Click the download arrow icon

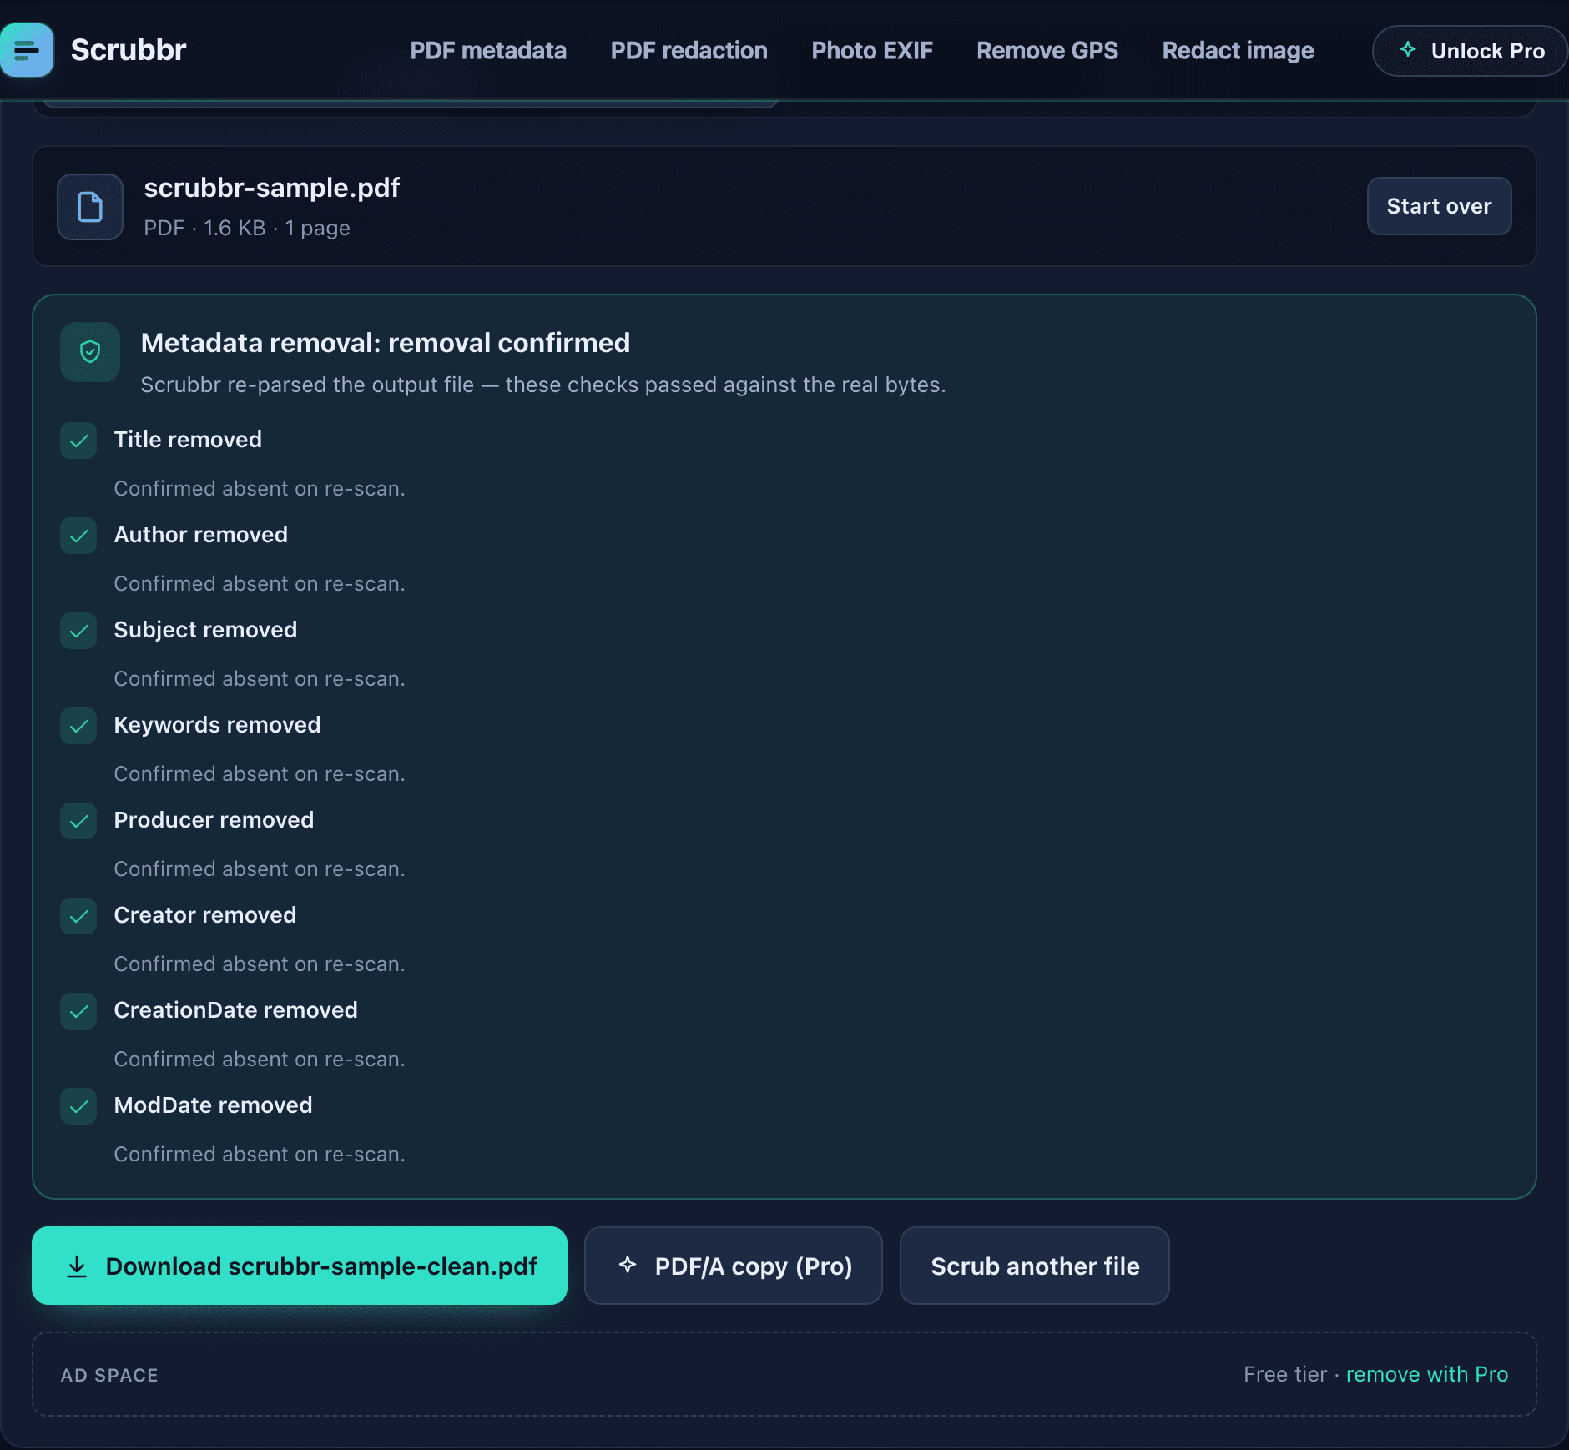[77, 1266]
